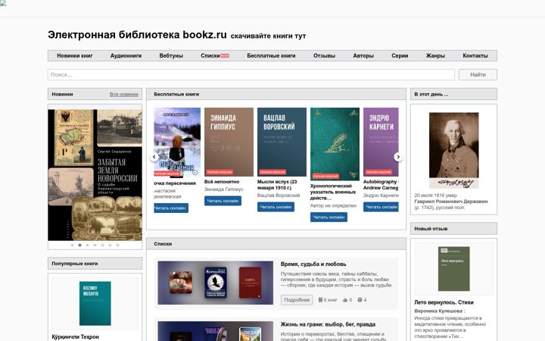
Task: Open the Все новинки link
Action: [x=123, y=94]
